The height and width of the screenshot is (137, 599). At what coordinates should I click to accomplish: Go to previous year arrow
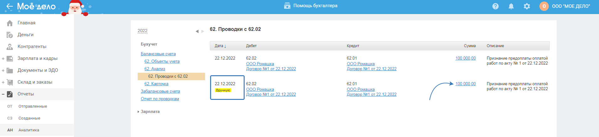[197, 31]
